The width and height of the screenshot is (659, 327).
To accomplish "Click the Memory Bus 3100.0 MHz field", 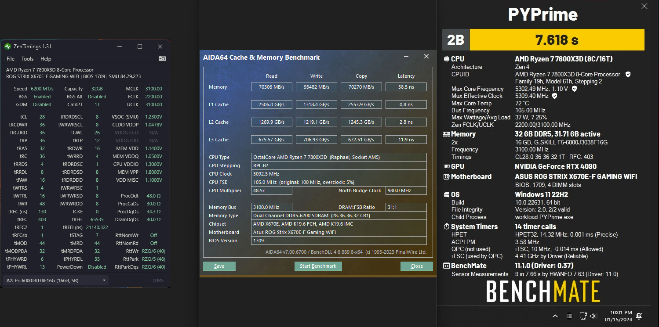I will 272,207.
